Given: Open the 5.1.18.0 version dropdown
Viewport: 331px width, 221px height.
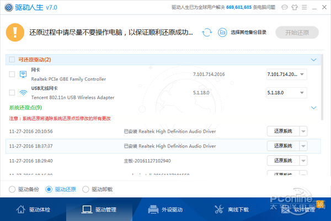Looking at the screenshot, I should [287, 93].
